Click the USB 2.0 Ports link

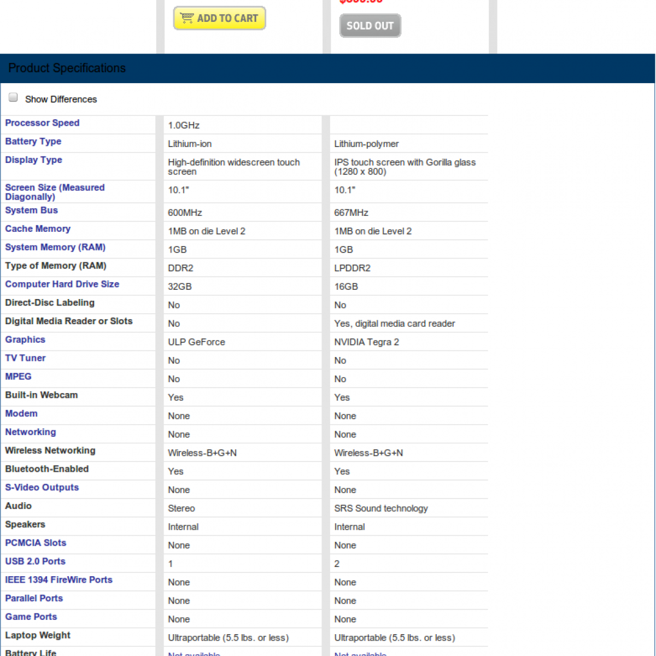[x=36, y=561]
